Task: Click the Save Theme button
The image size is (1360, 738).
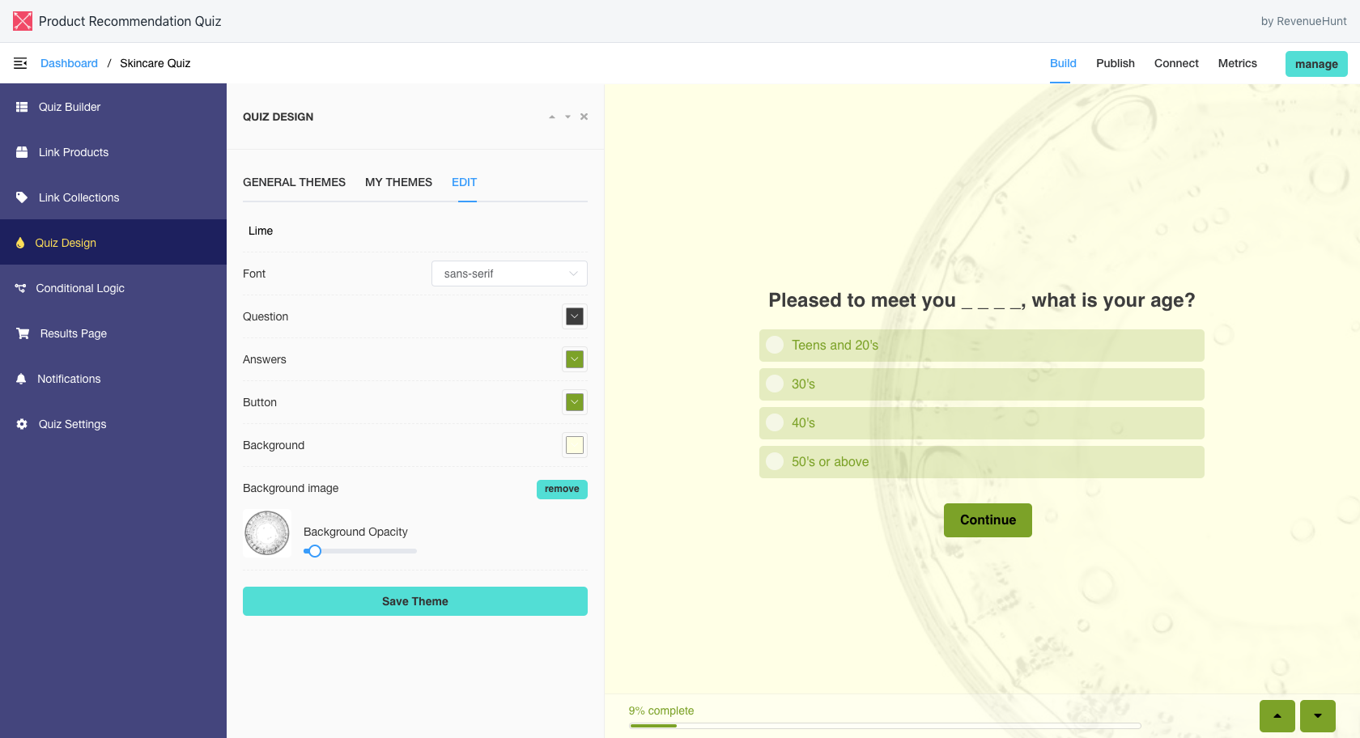Action: point(415,601)
